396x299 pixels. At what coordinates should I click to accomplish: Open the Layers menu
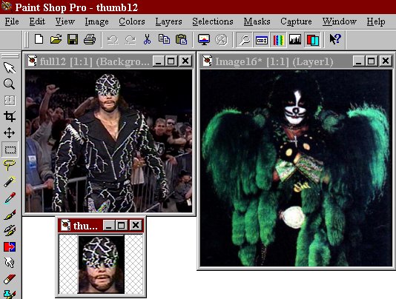click(x=168, y=21)
